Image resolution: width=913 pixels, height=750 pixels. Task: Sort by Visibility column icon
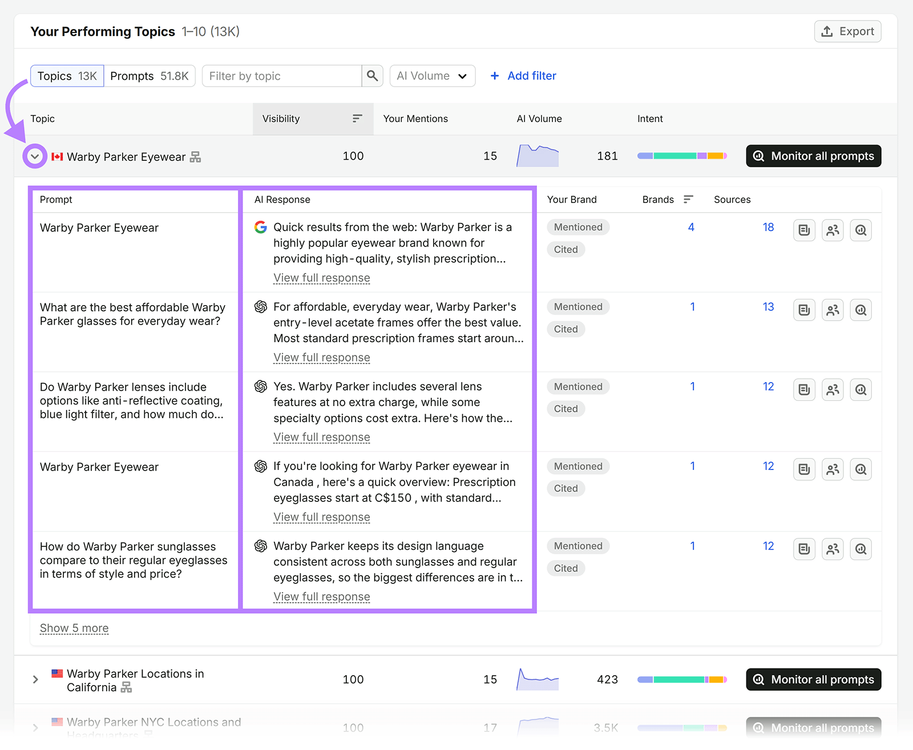(x=357, y=119)
